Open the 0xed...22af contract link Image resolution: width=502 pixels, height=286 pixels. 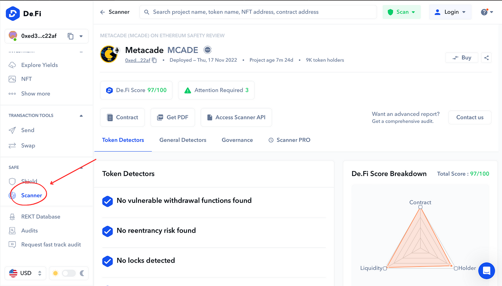(x=138, y=60)
